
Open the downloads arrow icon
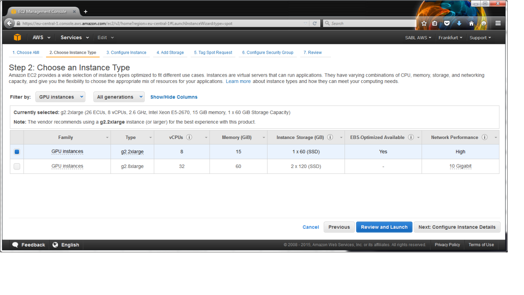point(459,23)
